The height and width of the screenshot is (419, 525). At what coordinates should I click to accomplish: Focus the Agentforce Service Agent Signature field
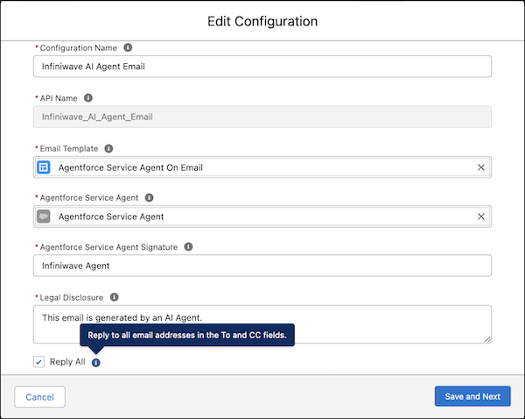coord(262,266)
